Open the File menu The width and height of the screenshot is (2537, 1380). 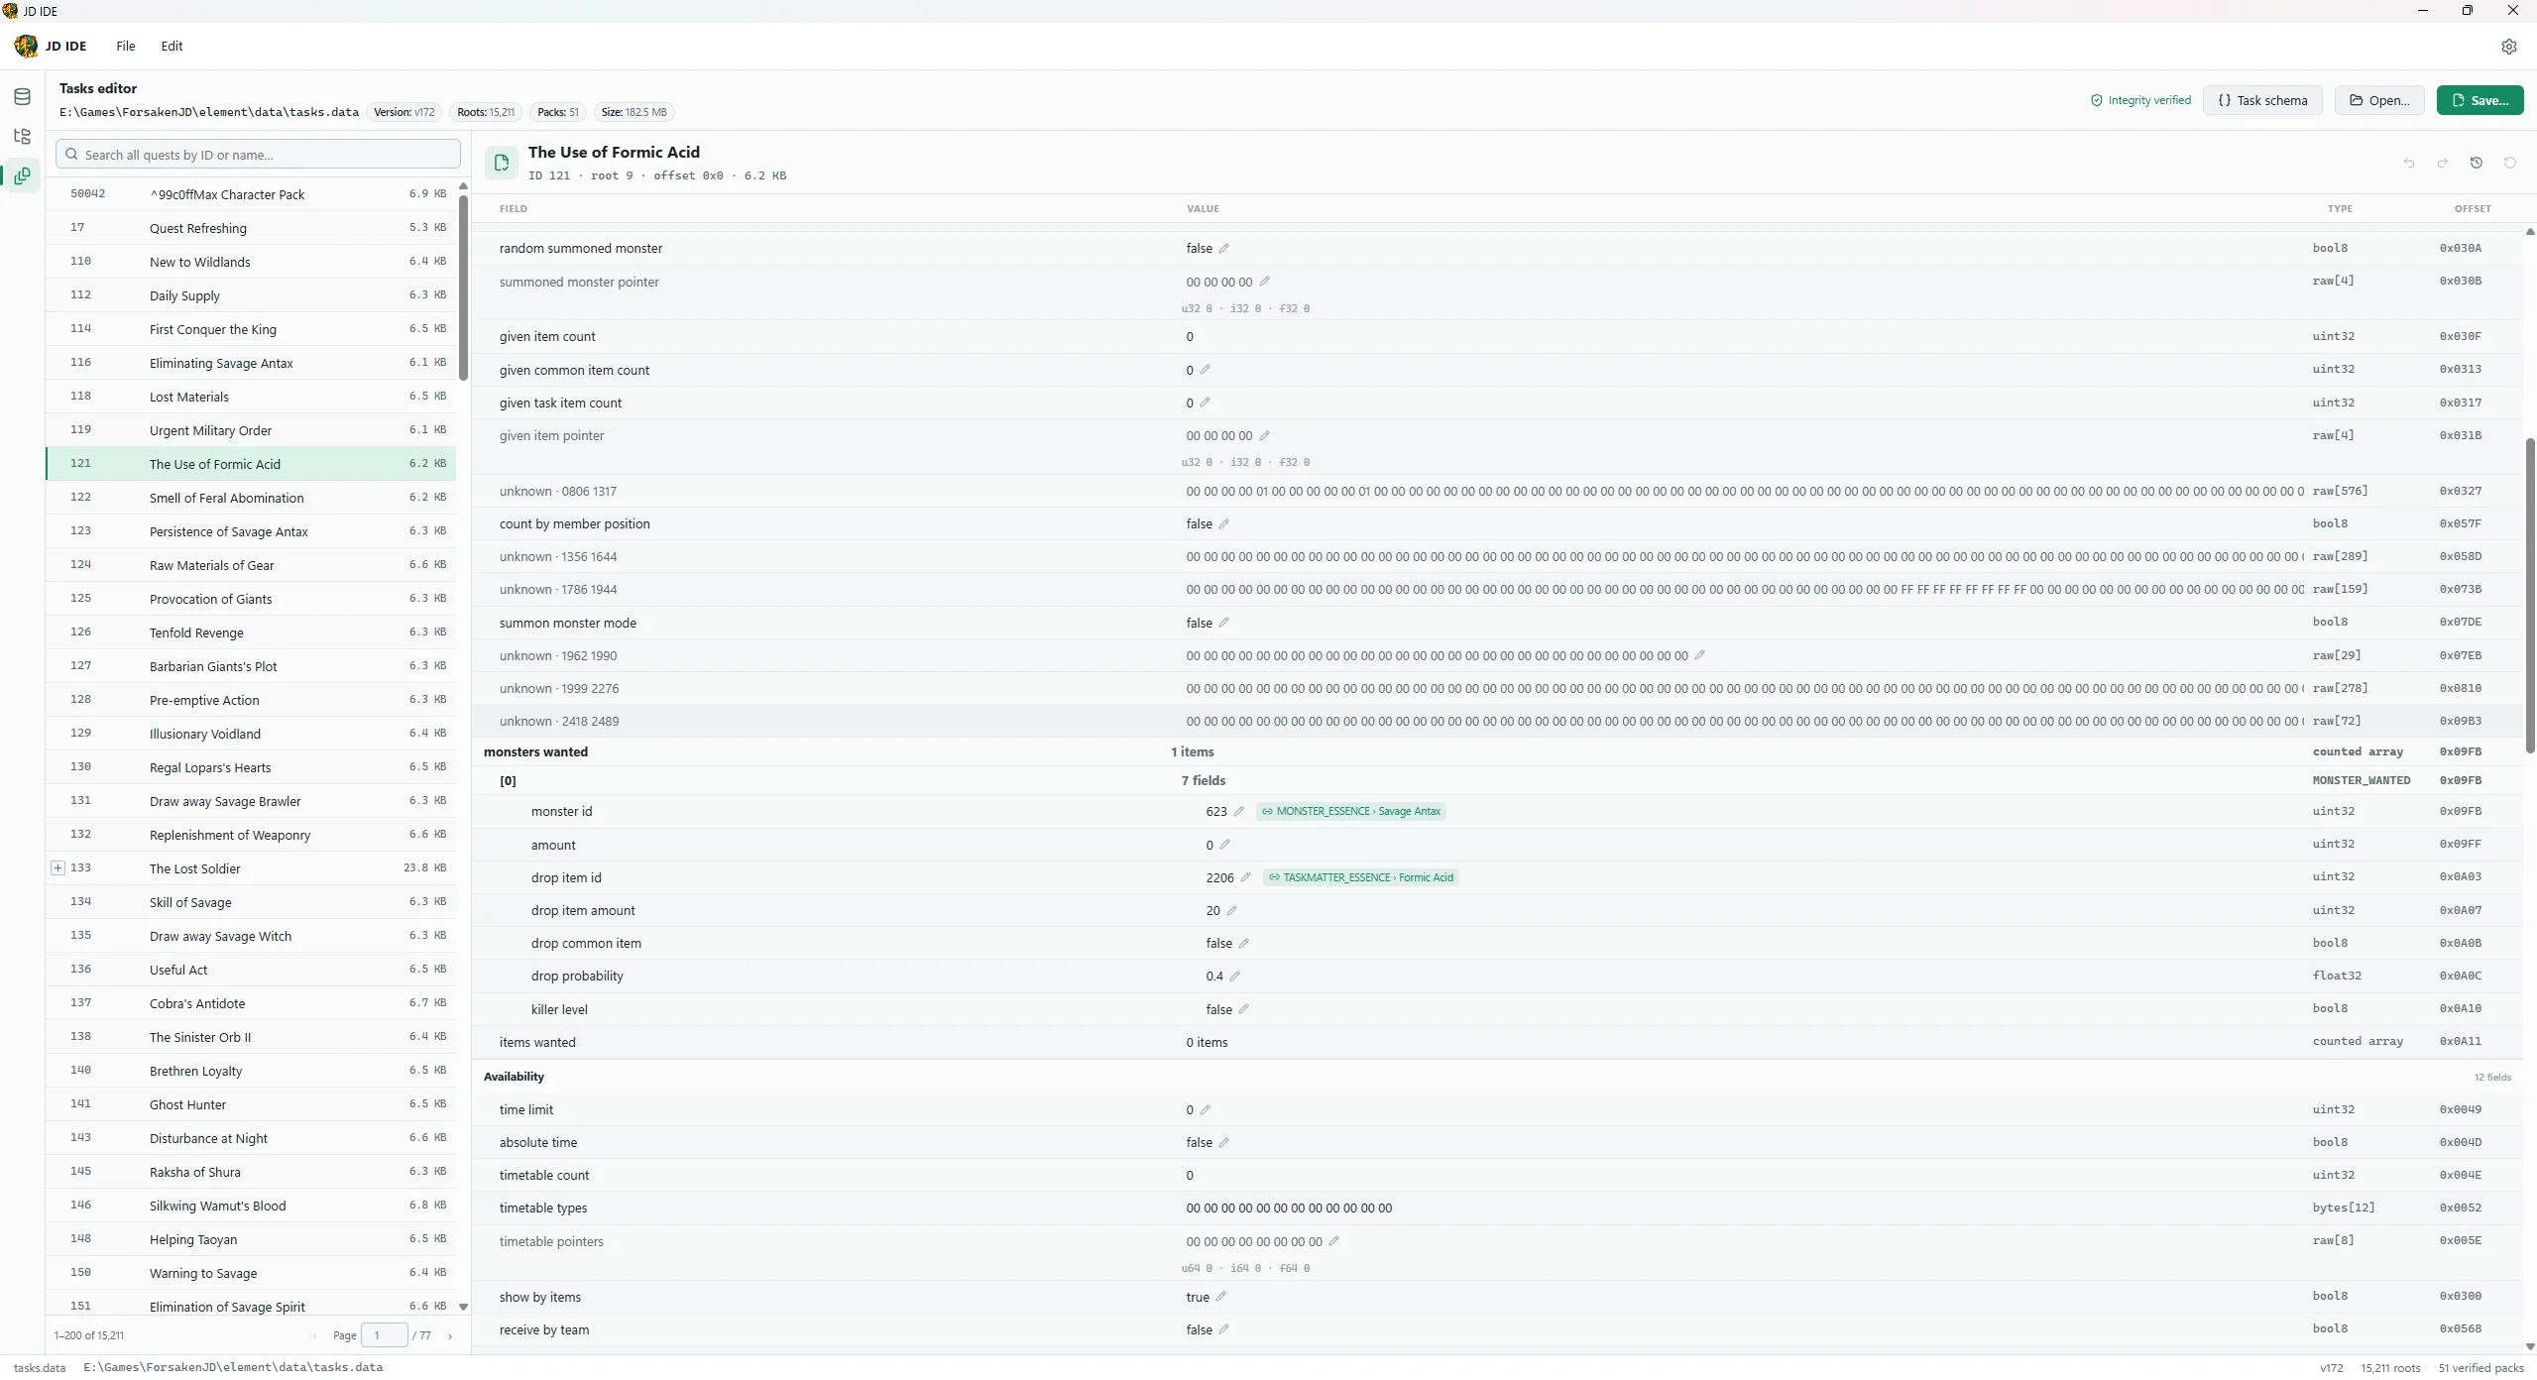click(x=126, y=47)
